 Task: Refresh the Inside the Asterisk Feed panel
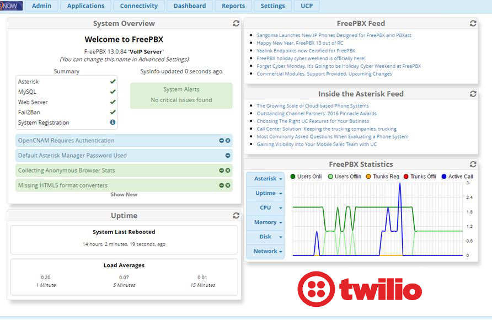(x=473, y=94)
